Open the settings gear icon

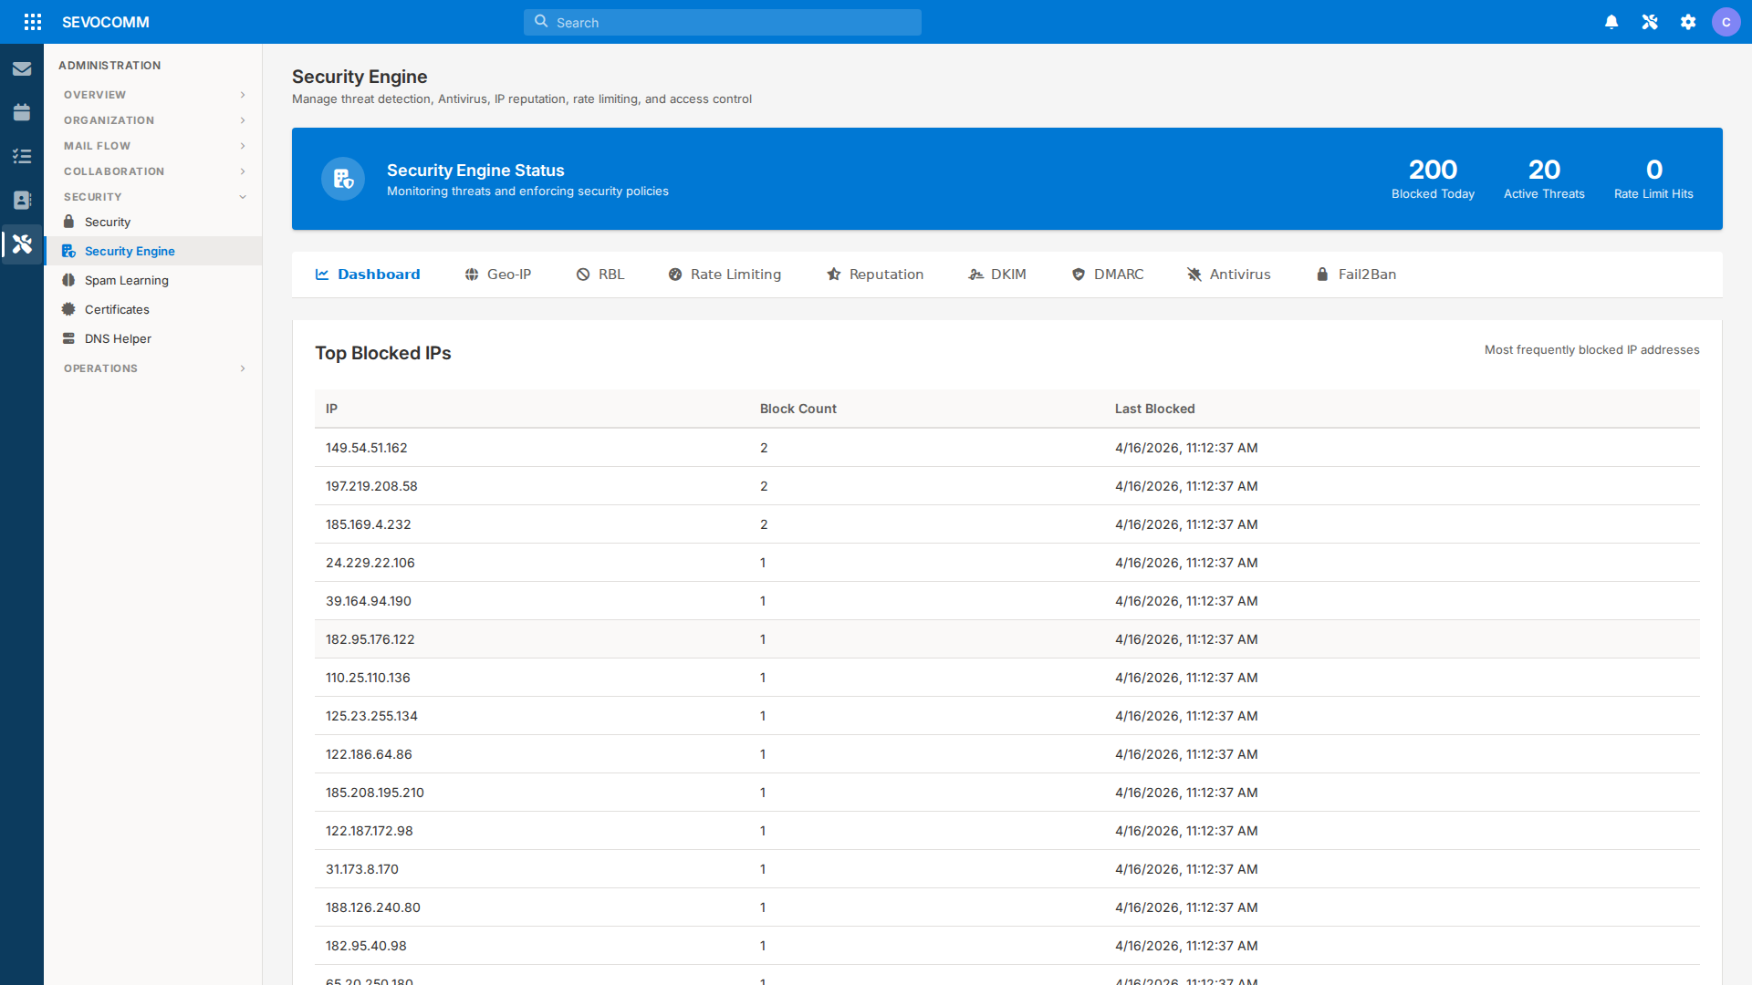pyautogui.click(x=1688, y=22)
